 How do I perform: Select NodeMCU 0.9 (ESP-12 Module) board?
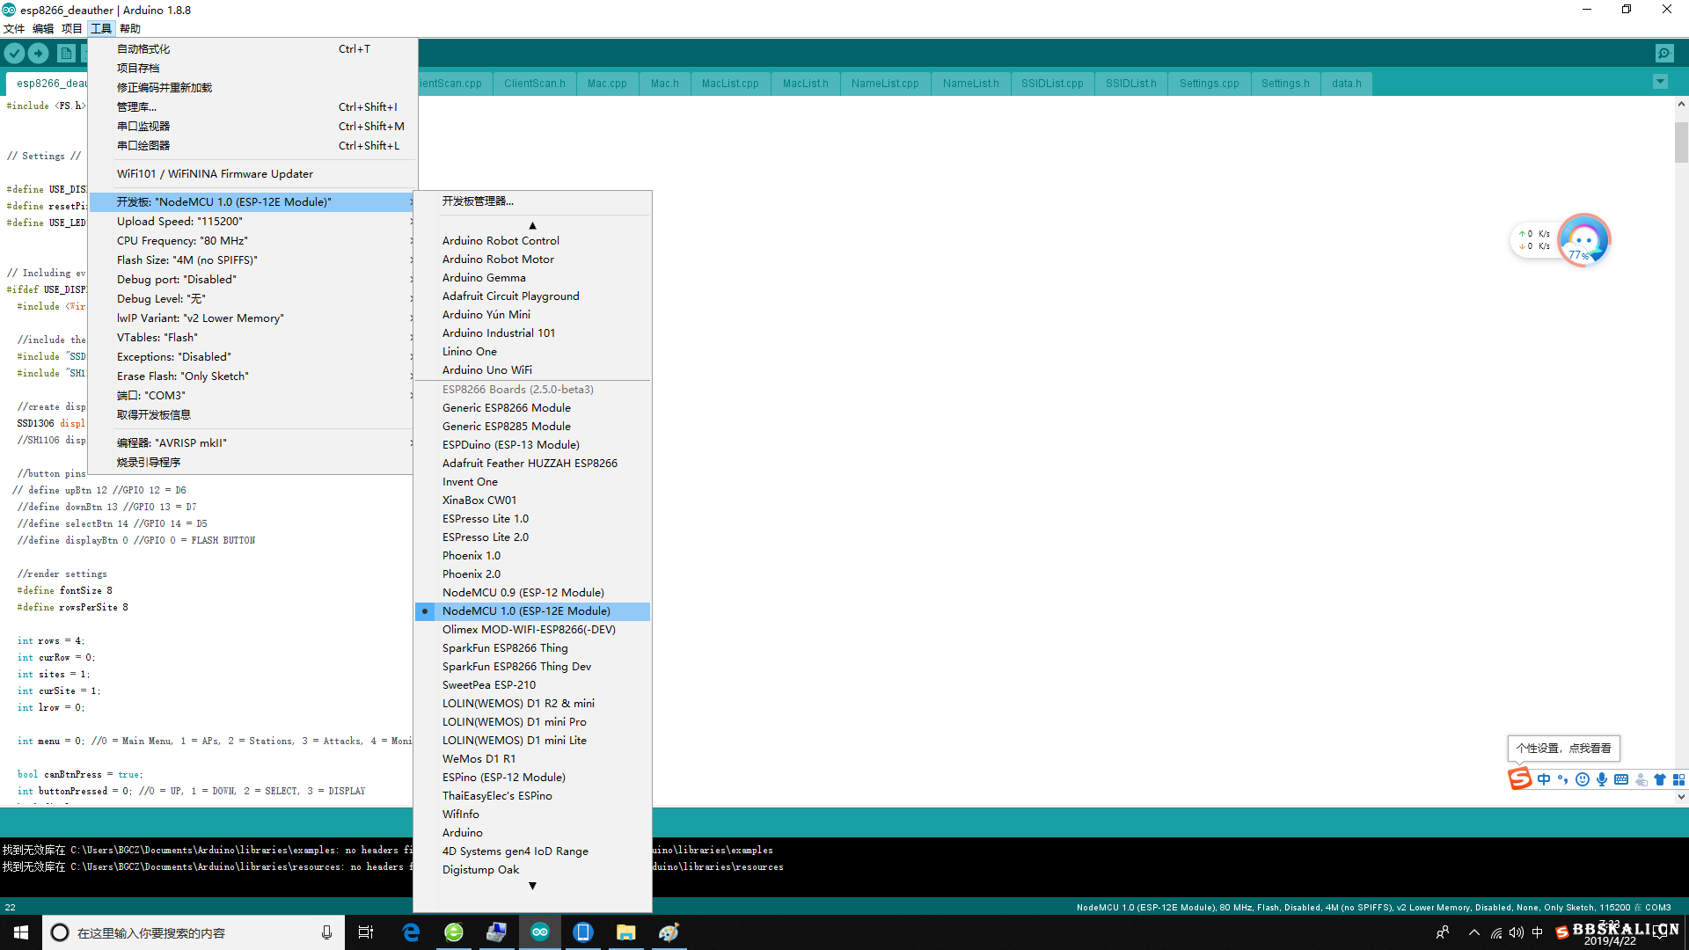pyautogui.click(x=523, y=593)
